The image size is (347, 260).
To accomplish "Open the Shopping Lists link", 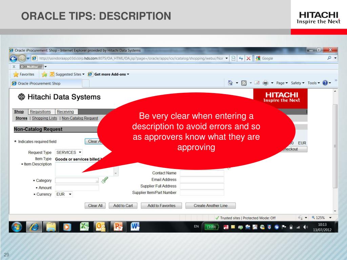I will pyautogui.click(x=44, y=118).
